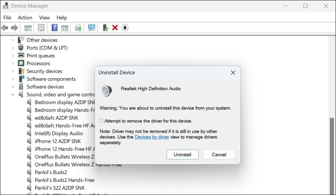Open the Properties toolbar icon
The image size is (336, 195).
click(41, 28)
